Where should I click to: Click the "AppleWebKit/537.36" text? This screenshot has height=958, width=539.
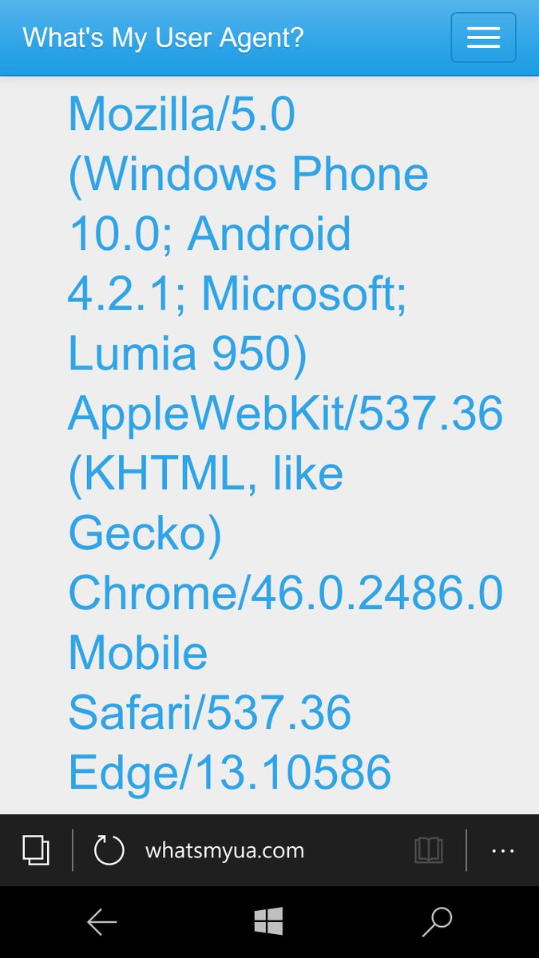[x=285, y=414]
